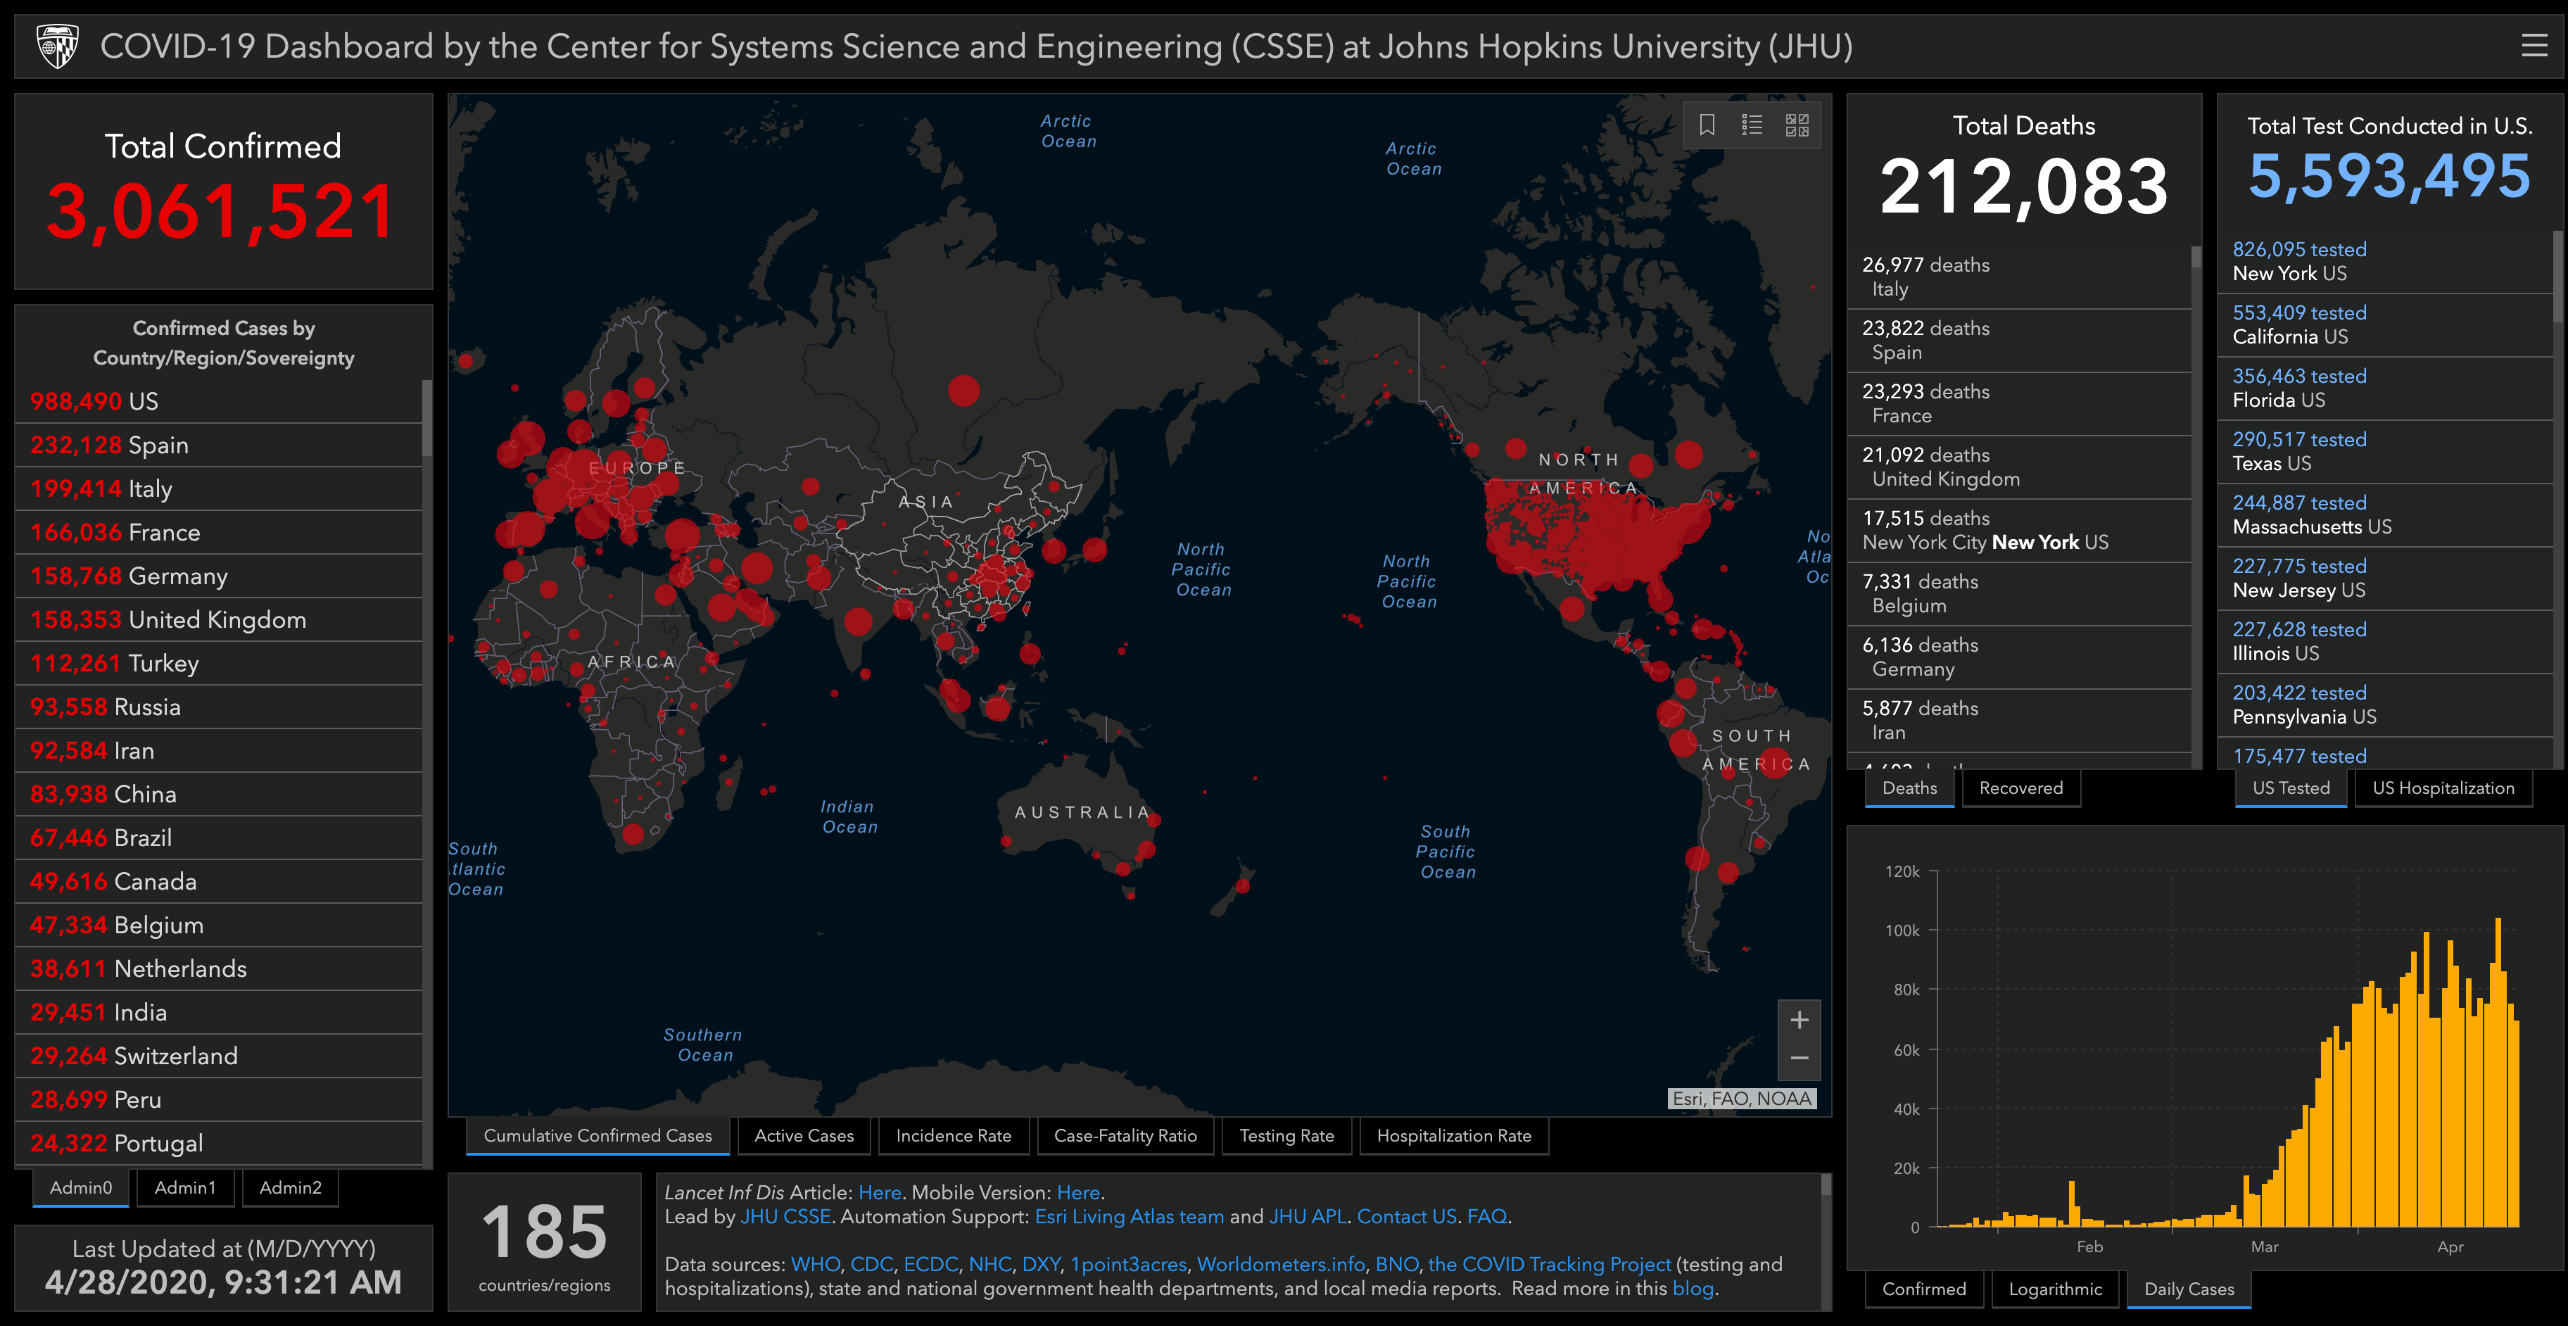The width and height of the screenshot is (2568, 1326).
Task: Open the FAQ link
Action: click(x=1486, y=1216)
